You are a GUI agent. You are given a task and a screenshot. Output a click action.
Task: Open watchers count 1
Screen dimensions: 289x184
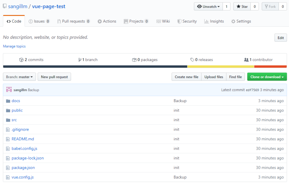[x=227, y=6]
